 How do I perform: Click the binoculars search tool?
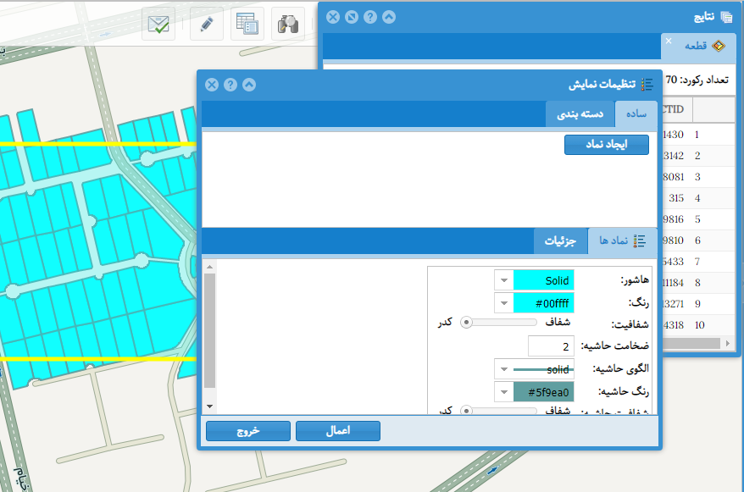[288, 24]
